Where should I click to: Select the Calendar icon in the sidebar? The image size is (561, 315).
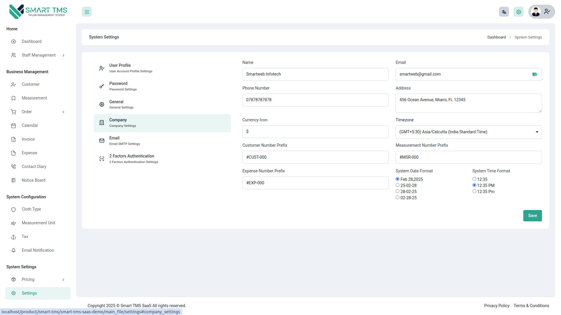pyautogui.click(x=13, y=125)
